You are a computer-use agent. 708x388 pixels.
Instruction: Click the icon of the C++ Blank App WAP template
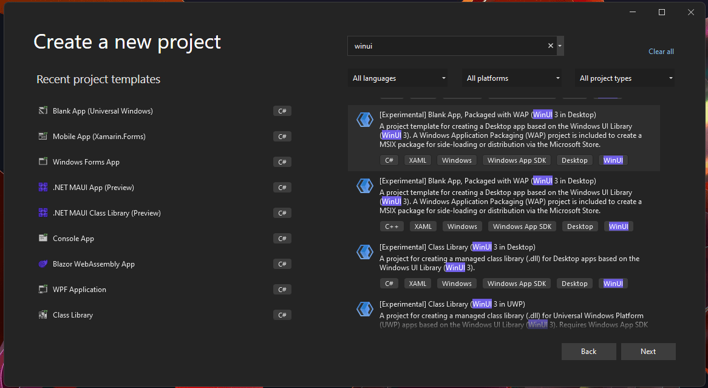tap(365, 186)
